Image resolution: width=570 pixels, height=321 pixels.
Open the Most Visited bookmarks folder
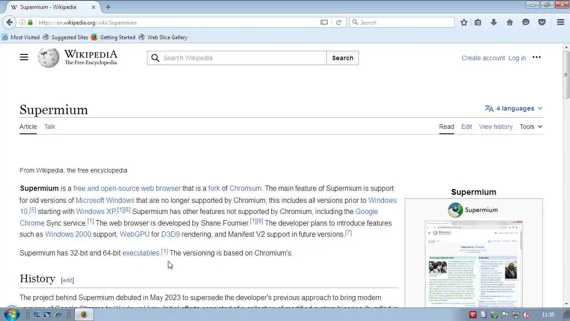click(x=21, y=37)
